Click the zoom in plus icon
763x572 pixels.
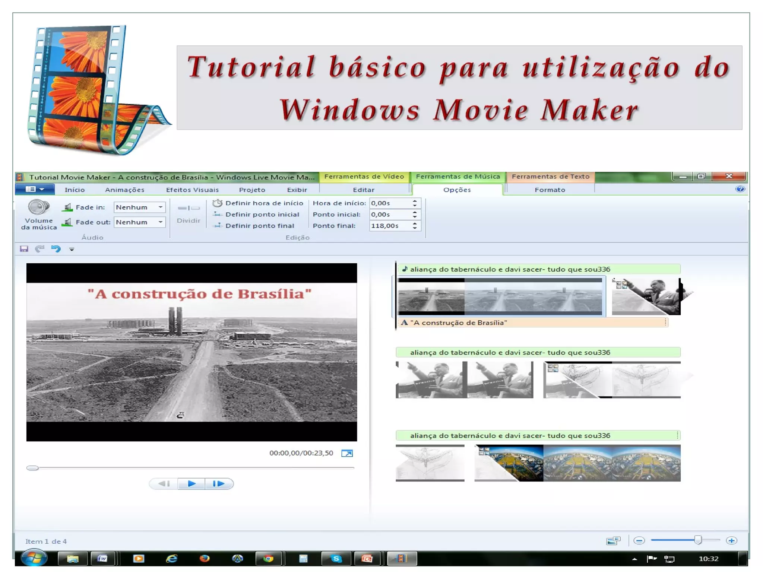click(731, 540)
